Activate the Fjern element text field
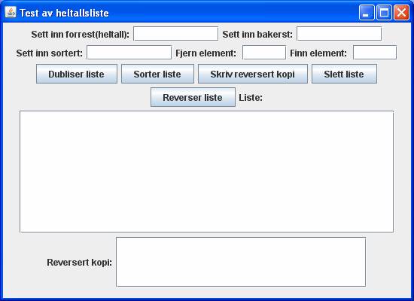Image resolution: width=414 pixels, height=301 pixels. (264, 52)
